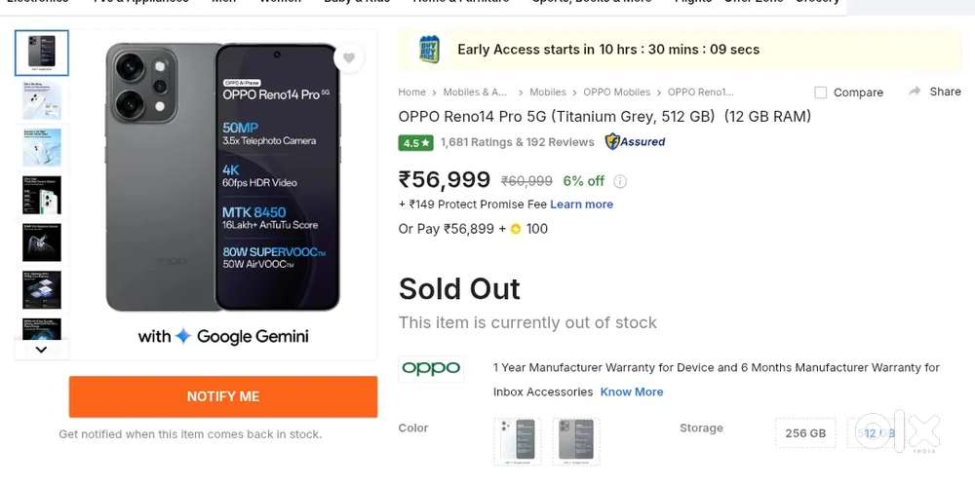
Task: Select the 512 GB storage option
Action: pos(875,433)
